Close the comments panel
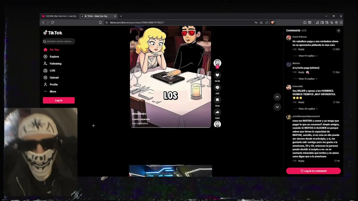The image size is (358, 201). click(338, 30)
